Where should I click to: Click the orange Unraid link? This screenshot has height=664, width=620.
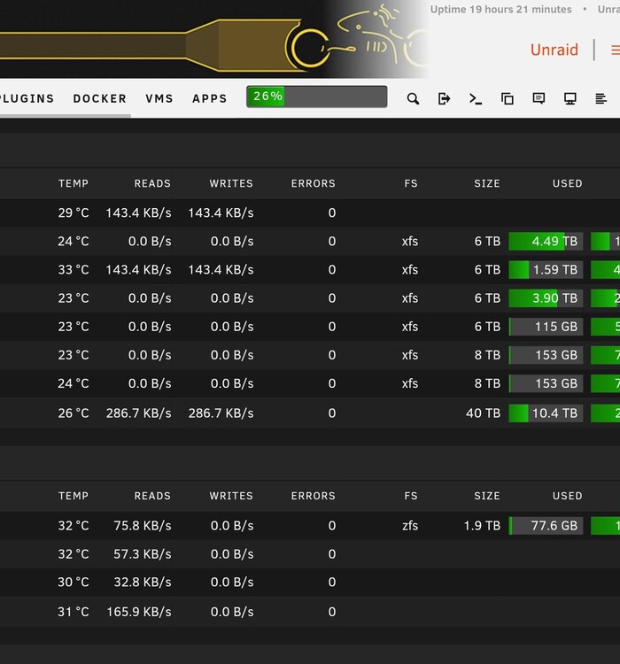pyautogui.click(x=554, y=50)
